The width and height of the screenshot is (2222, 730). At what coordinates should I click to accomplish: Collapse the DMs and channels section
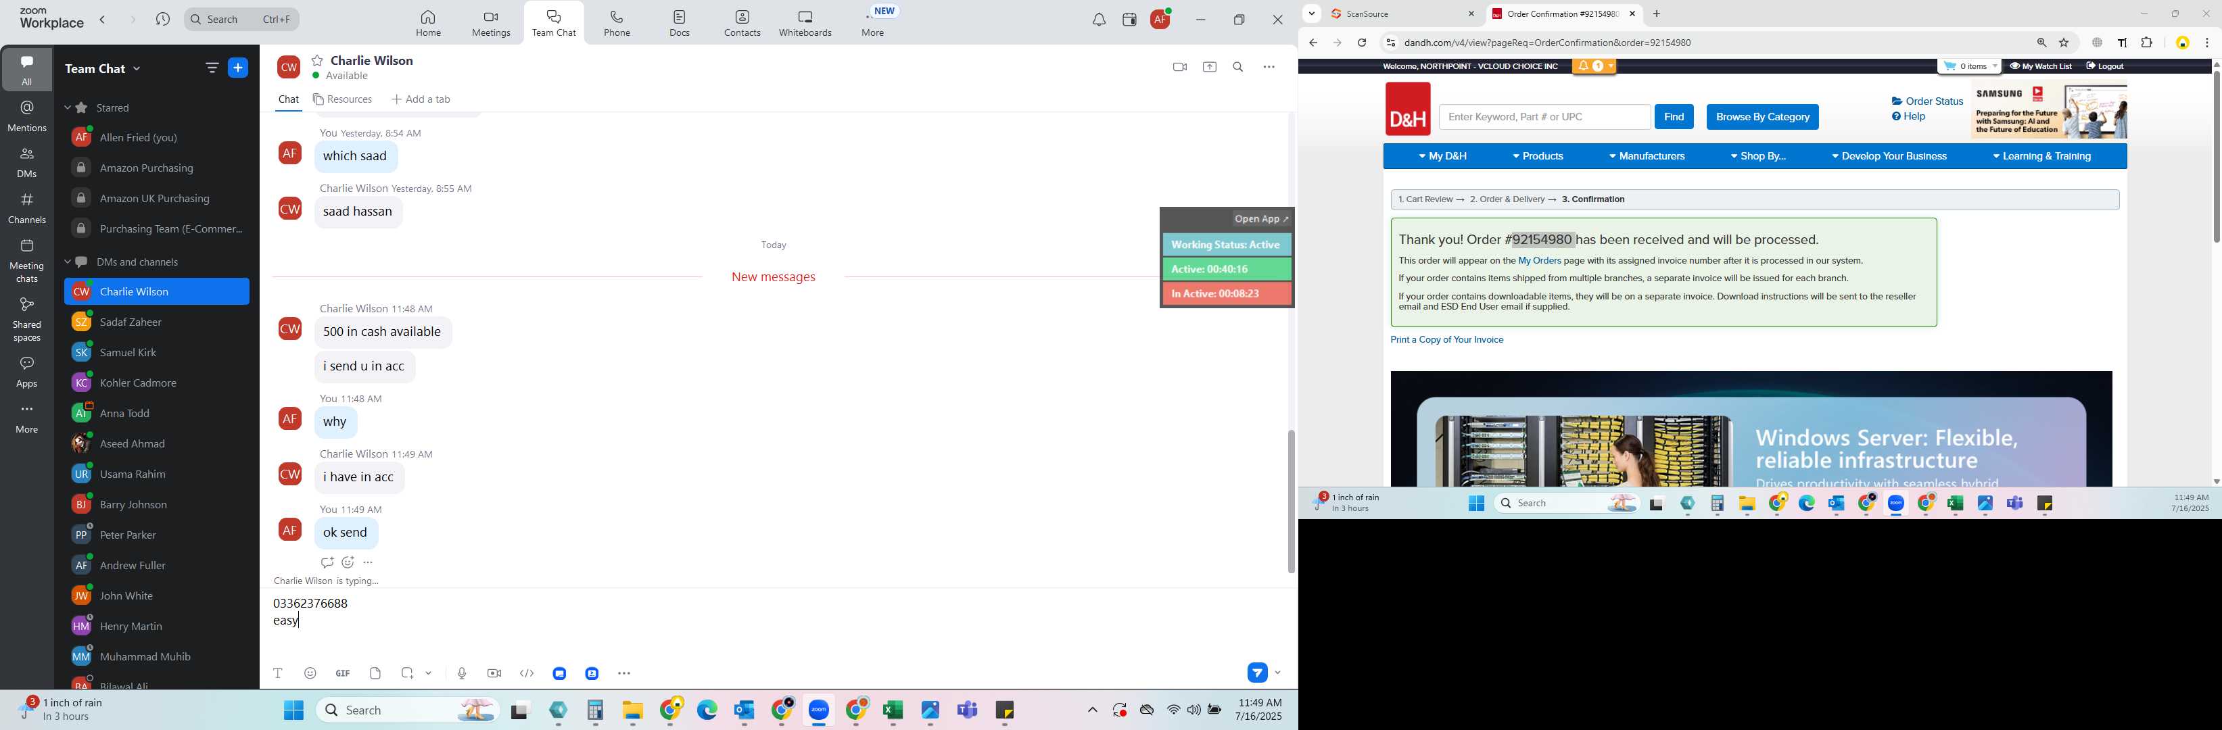pyautogui.click(x=68, y=262)
